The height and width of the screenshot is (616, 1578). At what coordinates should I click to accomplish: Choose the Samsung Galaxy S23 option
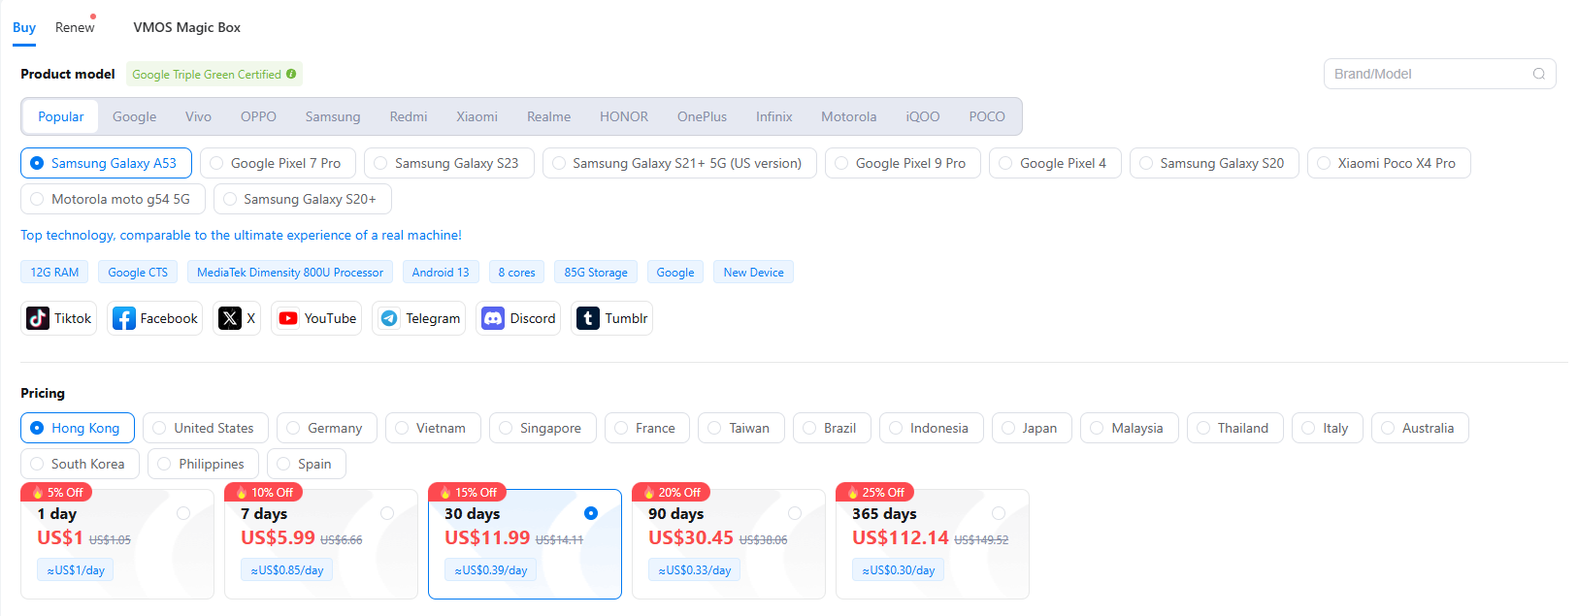pos(449,163)
